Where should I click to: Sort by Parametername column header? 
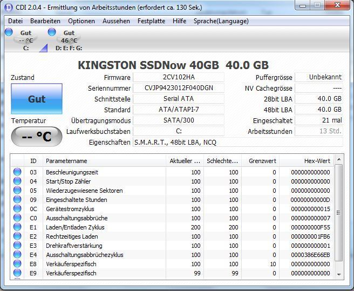[x=104, y=161]
